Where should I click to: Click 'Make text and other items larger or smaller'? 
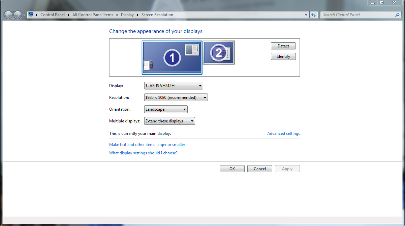coord(147,144)
